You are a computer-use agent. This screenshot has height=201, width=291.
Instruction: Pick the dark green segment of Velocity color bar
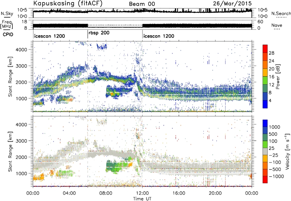pyautogui.click(x=265, y=138)
